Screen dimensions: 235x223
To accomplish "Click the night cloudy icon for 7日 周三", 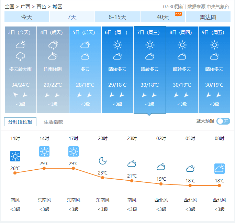I will coord(149,56).
